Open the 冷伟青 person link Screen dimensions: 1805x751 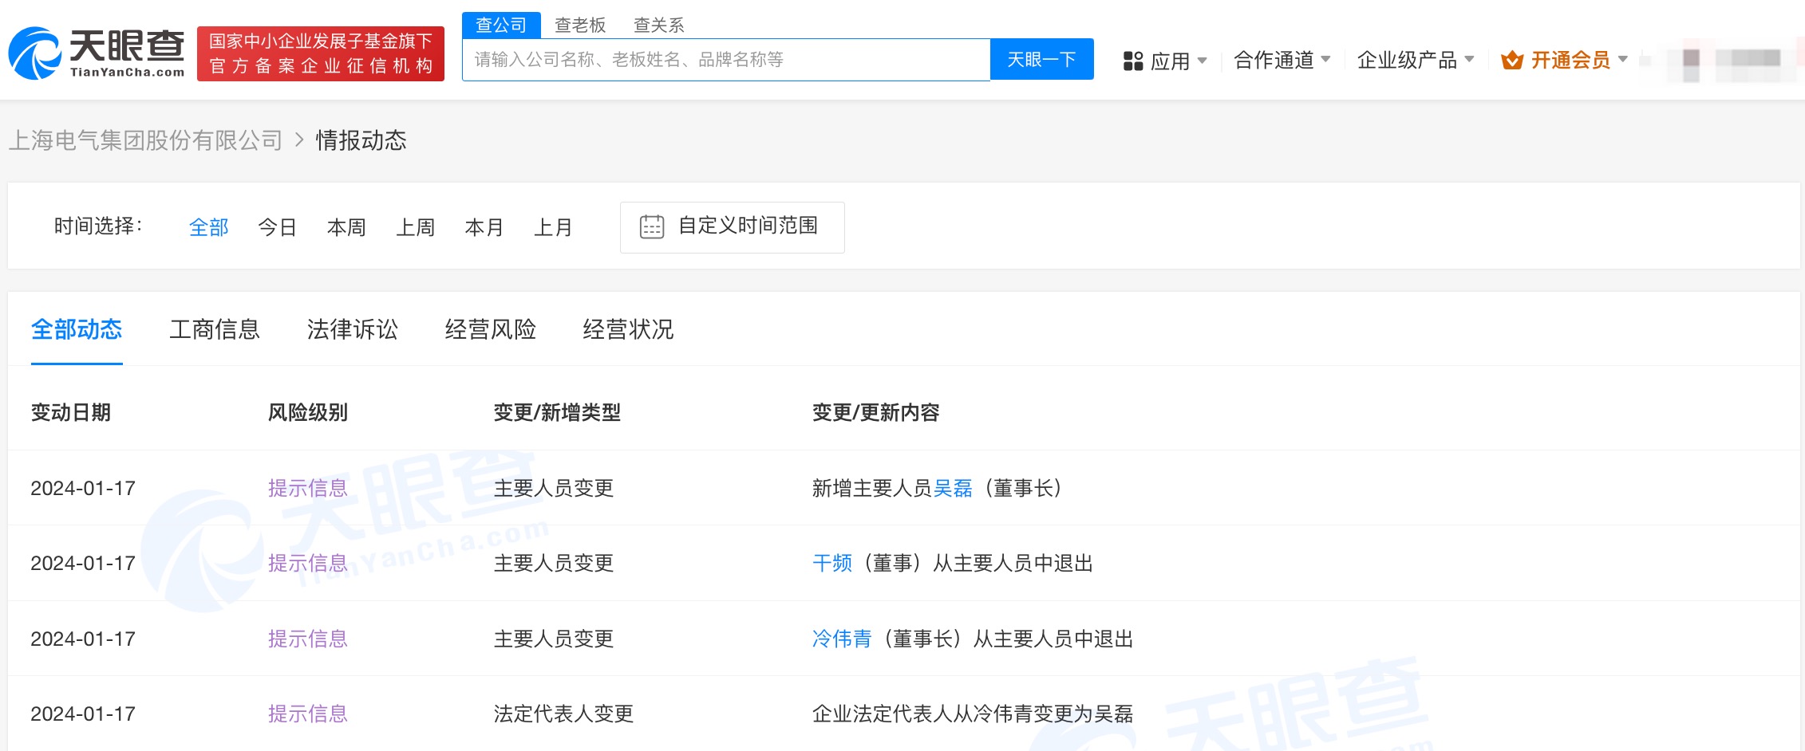842,639
